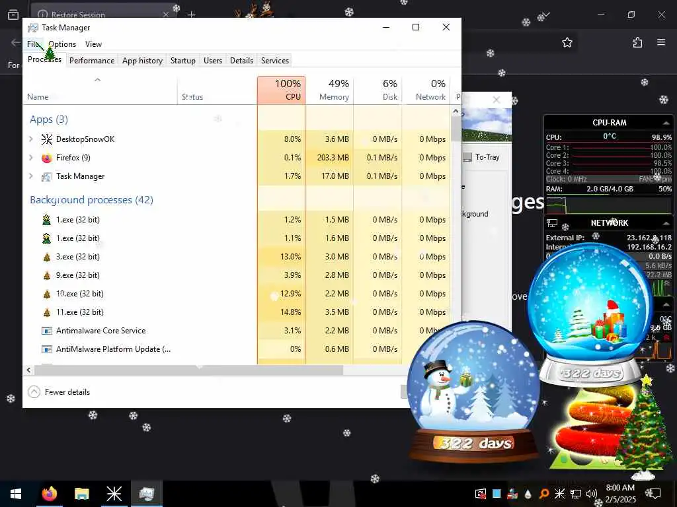Click the Firefox 203.3 MB memory cell
677x507 pixels.
329,158
